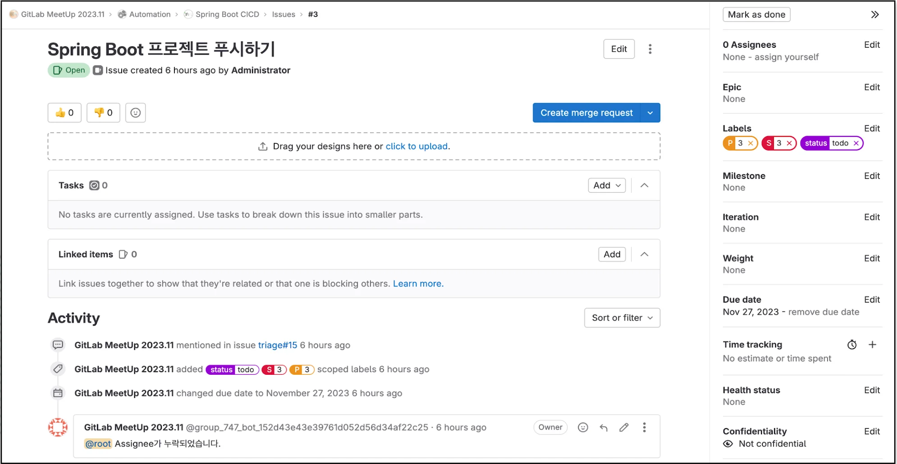Upload a design via click to upload
The image size is (897, 464).
(x=416, y=146)
